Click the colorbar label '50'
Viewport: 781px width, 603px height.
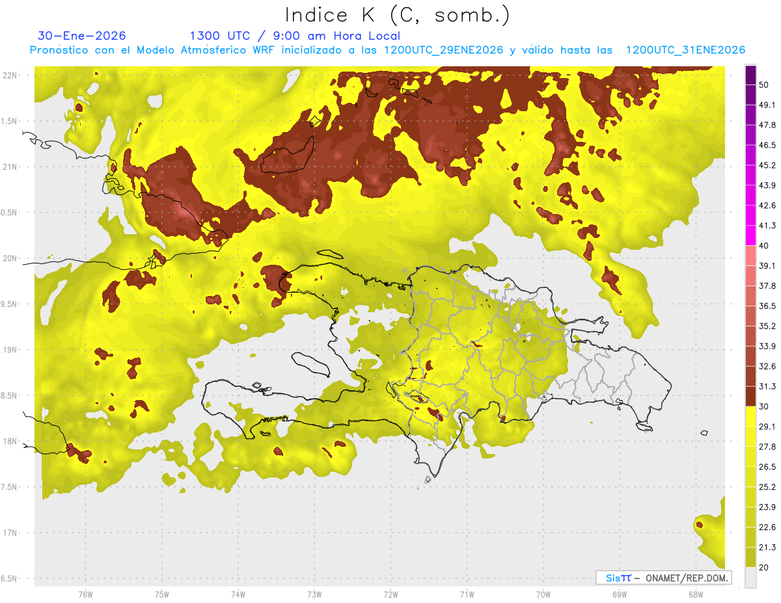pos(765,85)
